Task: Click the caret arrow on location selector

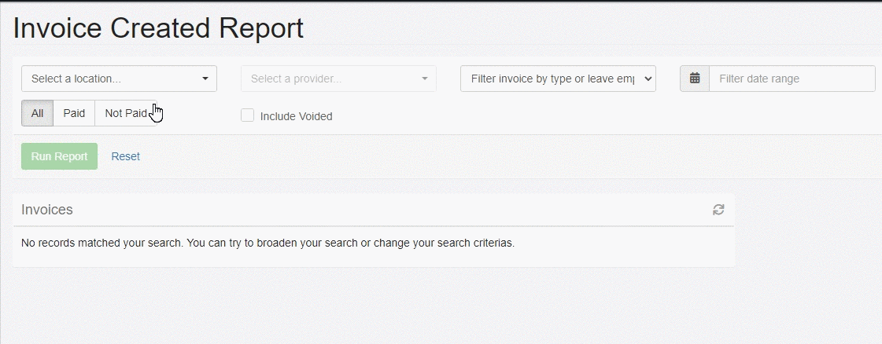Action: (x=205, y=79)
